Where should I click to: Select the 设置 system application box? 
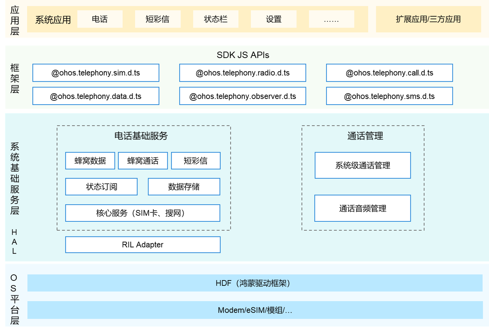coord(274,19)
